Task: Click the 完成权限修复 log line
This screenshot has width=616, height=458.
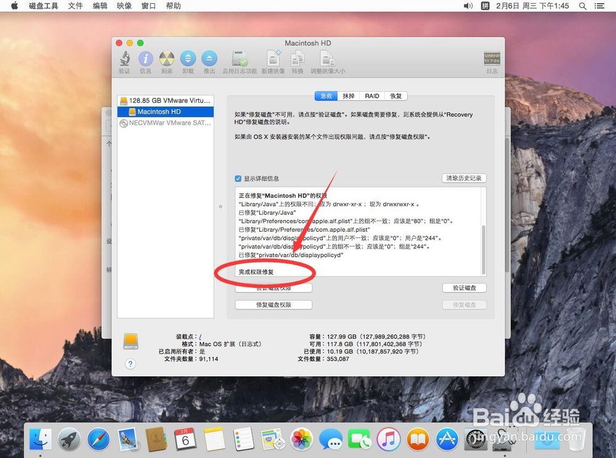Action: [x=256, y=272]
